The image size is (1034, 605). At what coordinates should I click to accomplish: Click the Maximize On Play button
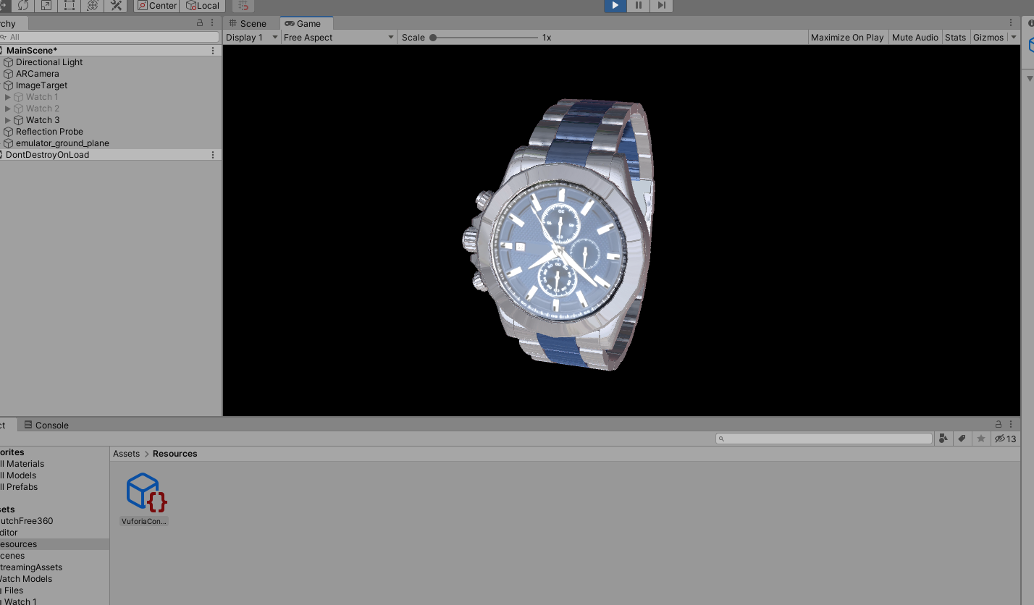click(847, 37)
